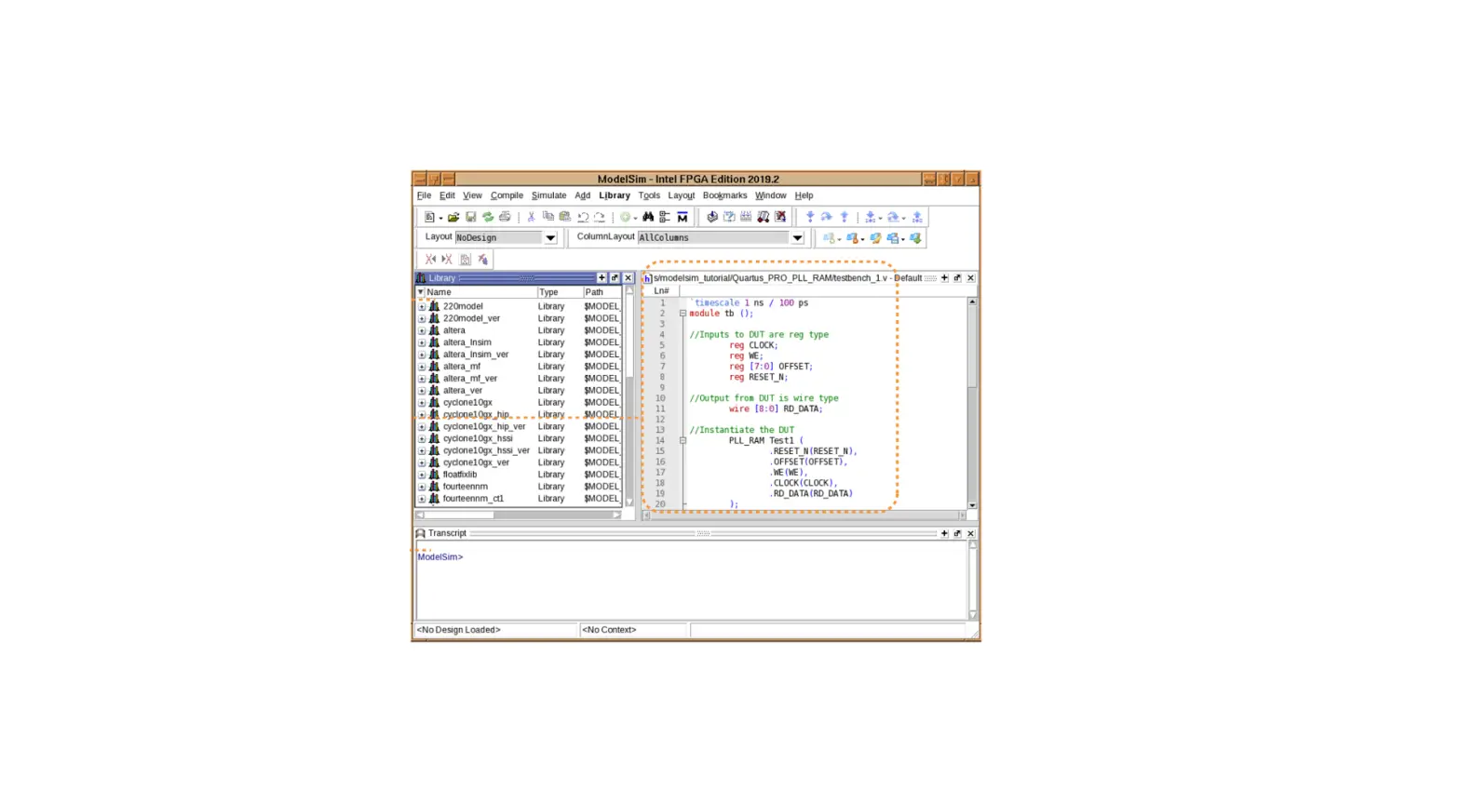This screenshot has height=804, width=1460.
Task: Open the Bookmarks menu
Action: 724,195
